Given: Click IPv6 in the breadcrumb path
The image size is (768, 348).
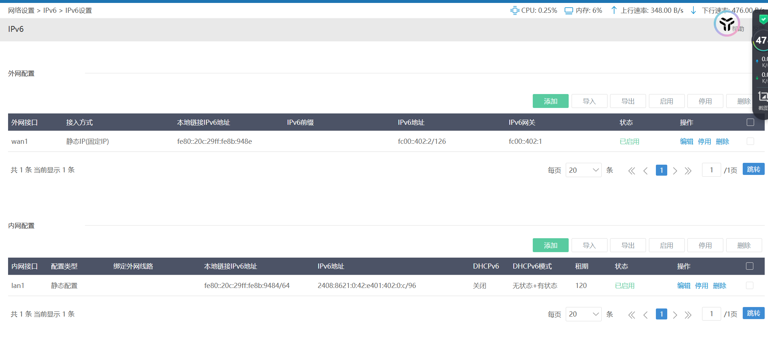Looking at the screenshot, I should 50,11.
